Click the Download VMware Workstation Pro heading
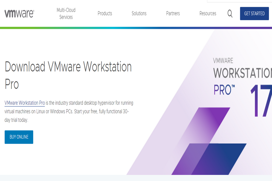This screenshot has width=272, height=181. coord(68,74)
